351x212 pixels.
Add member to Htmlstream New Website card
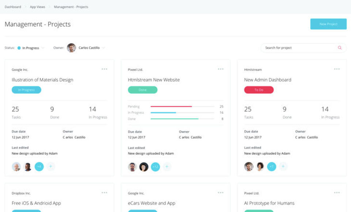pos(167,167)
